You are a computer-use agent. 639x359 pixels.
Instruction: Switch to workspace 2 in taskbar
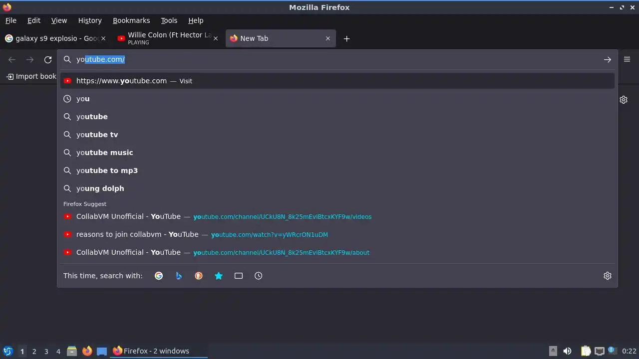(x=34, y=352)
